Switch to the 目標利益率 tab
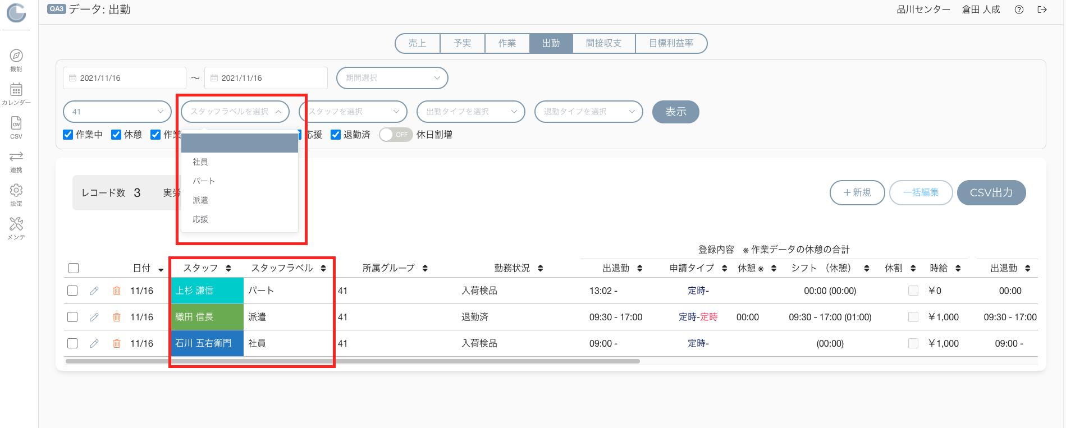 point(671,43)
